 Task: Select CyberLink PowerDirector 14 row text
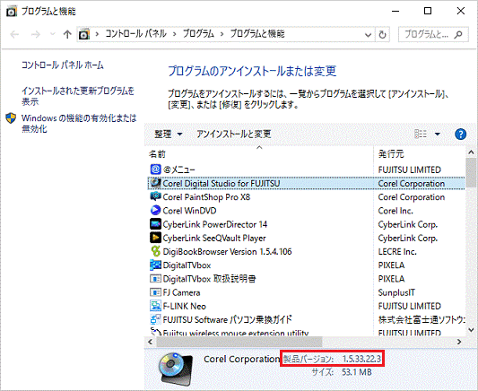[x=215, y=224]
